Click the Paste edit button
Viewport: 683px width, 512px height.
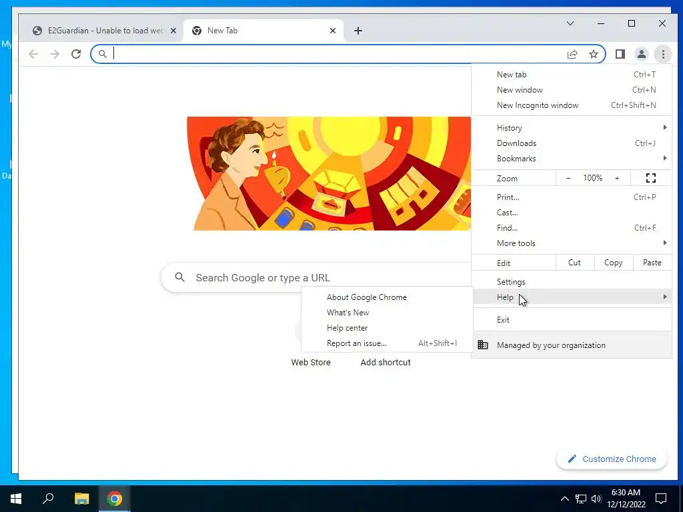point(652,263)
